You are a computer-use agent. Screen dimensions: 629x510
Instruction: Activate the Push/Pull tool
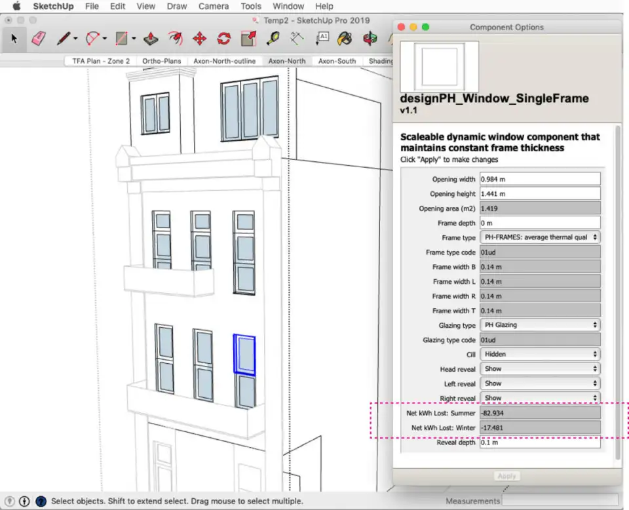[x=151, y=39]
